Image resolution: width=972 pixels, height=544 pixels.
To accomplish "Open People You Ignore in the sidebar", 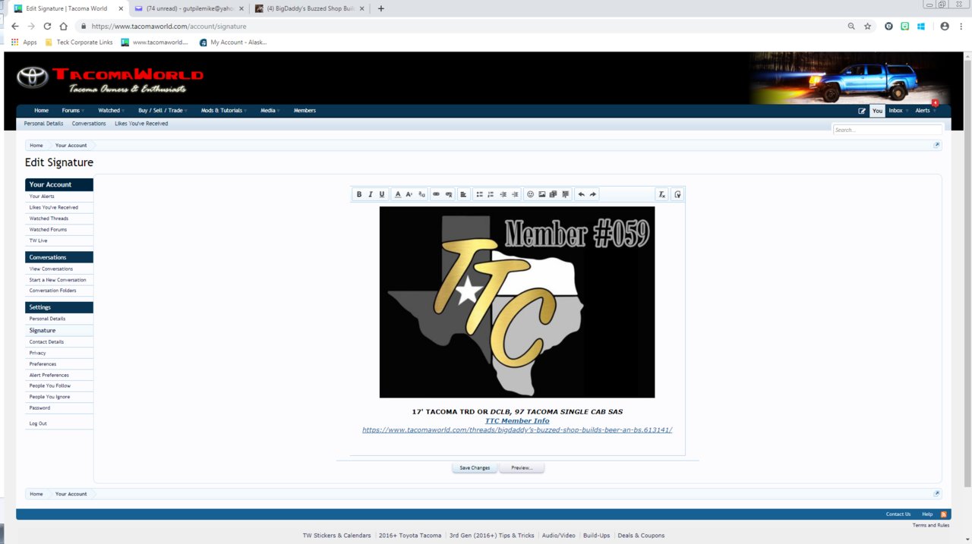I will [49, 397].
